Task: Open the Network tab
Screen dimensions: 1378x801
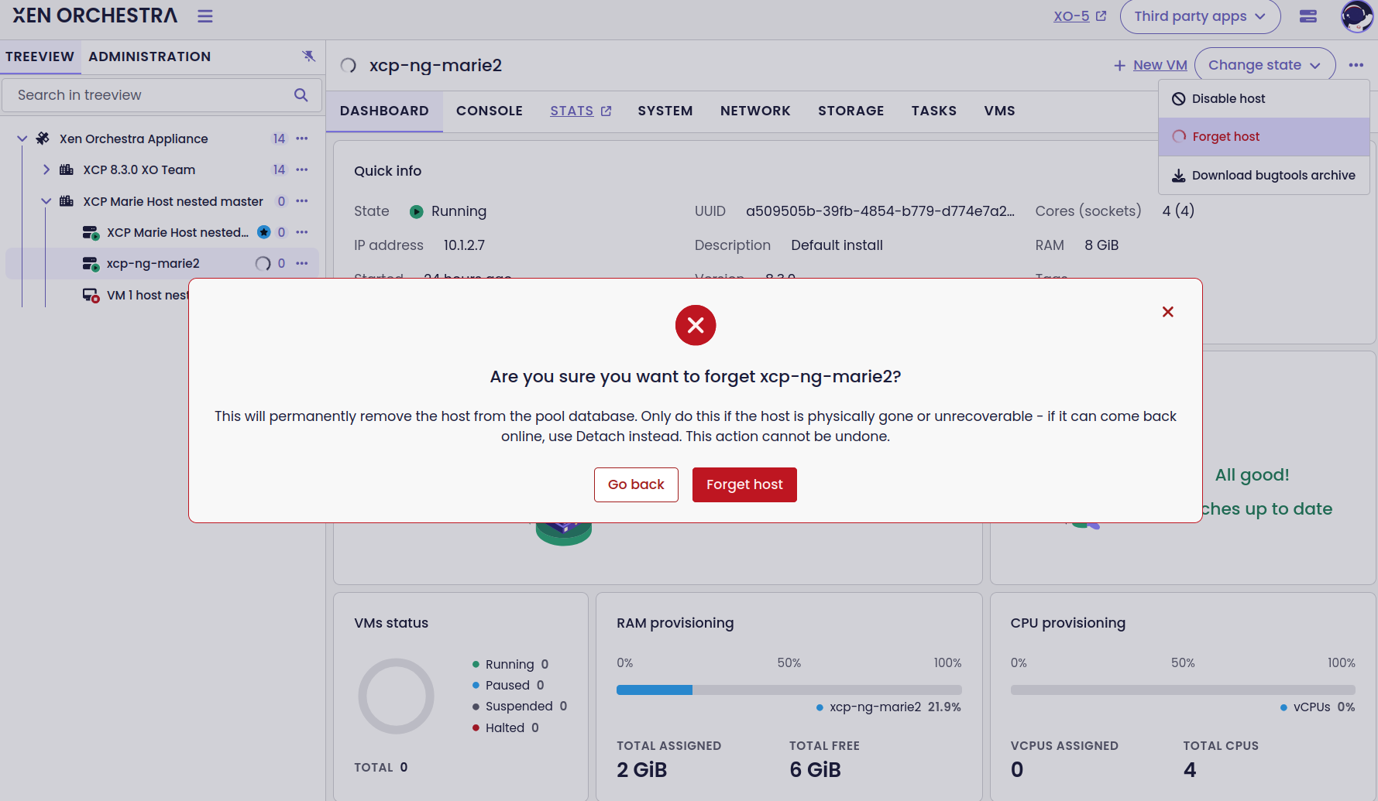Action: click(x=755, y=111)
